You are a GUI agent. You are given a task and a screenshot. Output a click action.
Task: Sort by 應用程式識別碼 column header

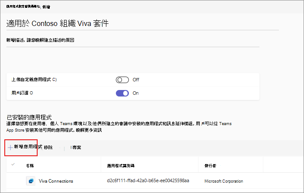point(121,166)
